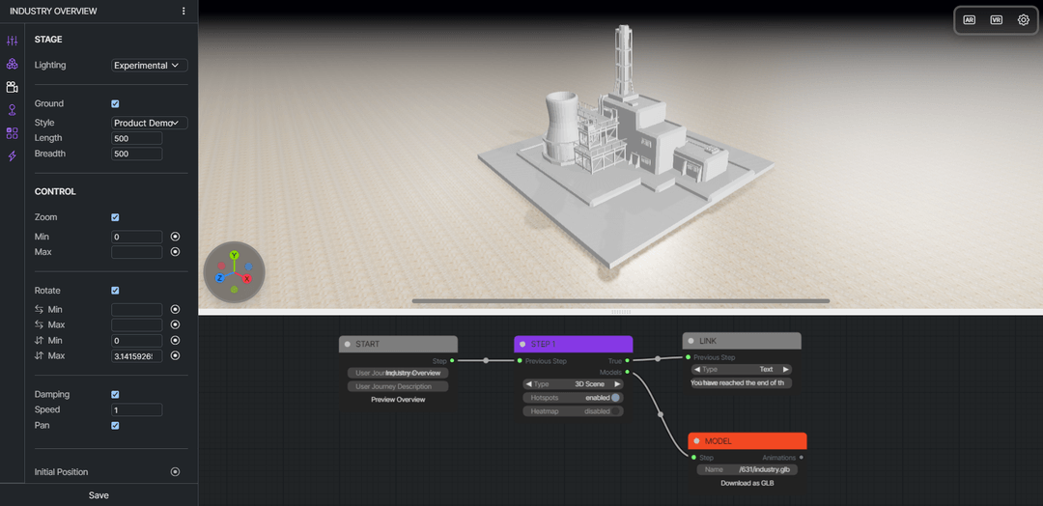Click Download as GLB in the Model node

point(747,483)
